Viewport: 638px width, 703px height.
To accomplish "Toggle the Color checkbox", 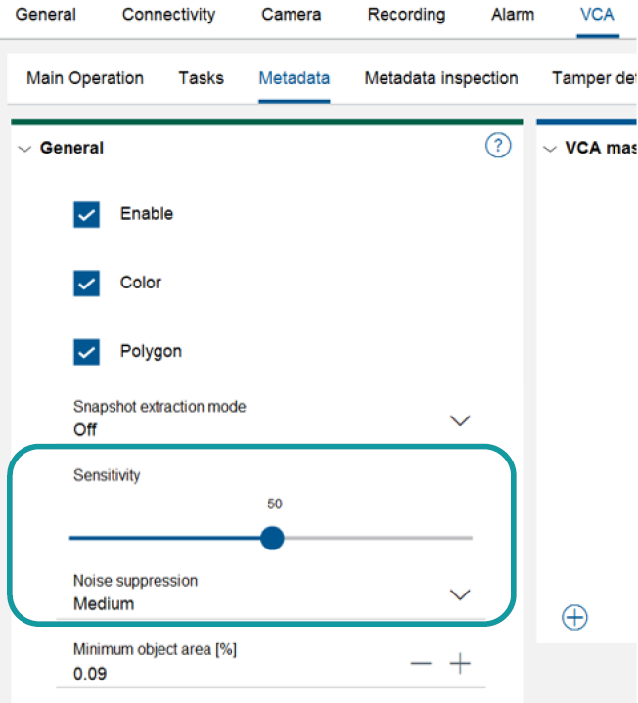I will [x=87, y=283].
